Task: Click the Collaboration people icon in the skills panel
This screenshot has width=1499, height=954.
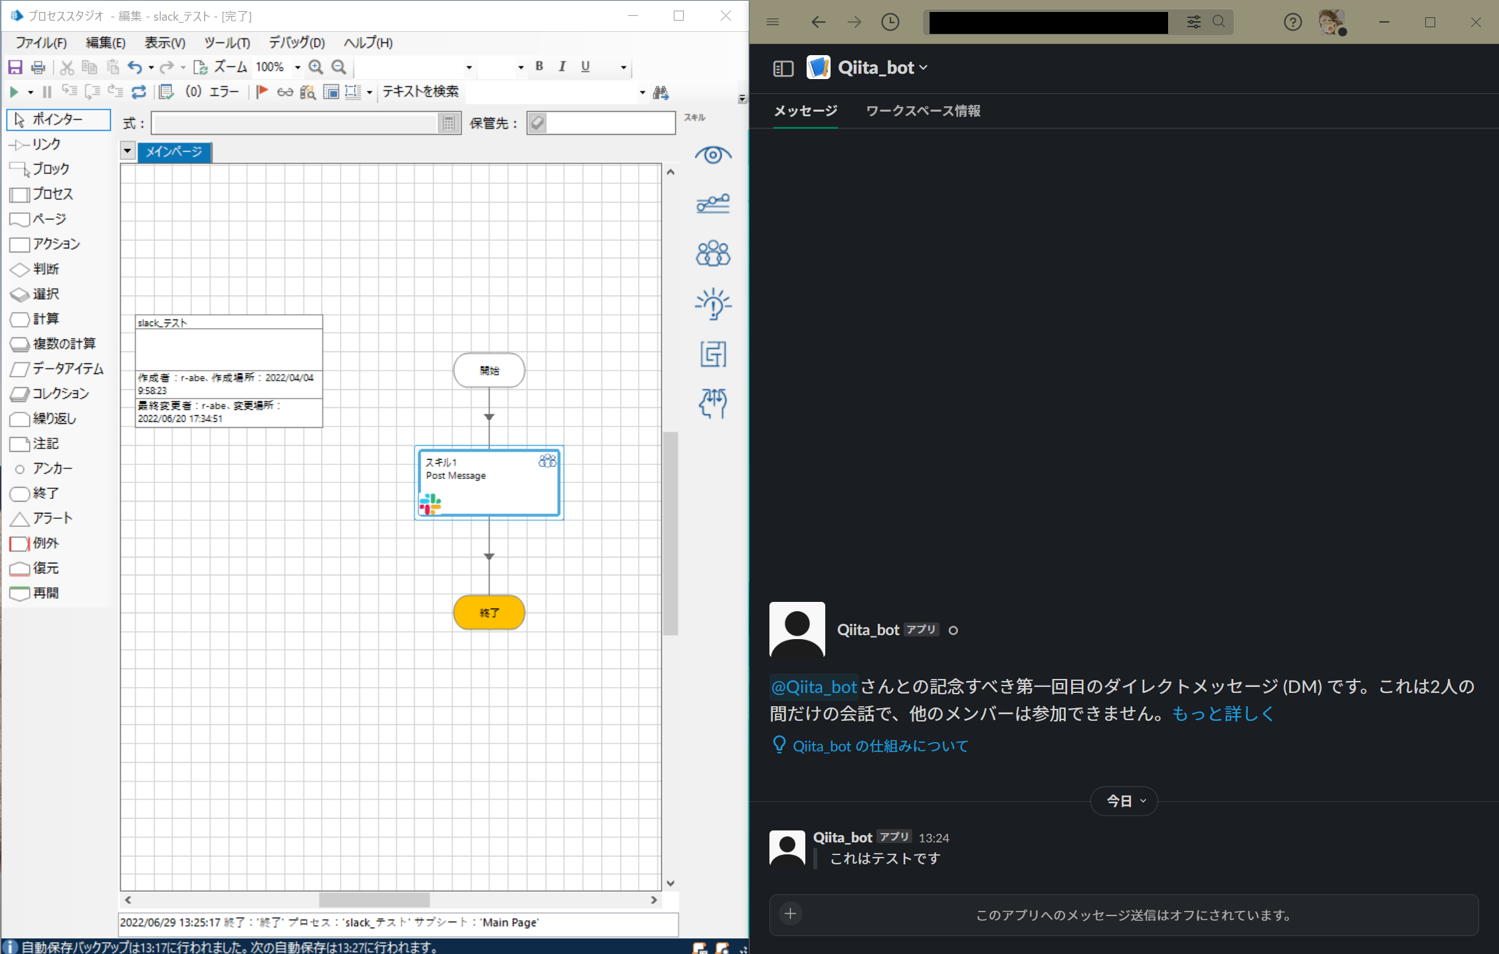Action: click(x=712, y=253)
